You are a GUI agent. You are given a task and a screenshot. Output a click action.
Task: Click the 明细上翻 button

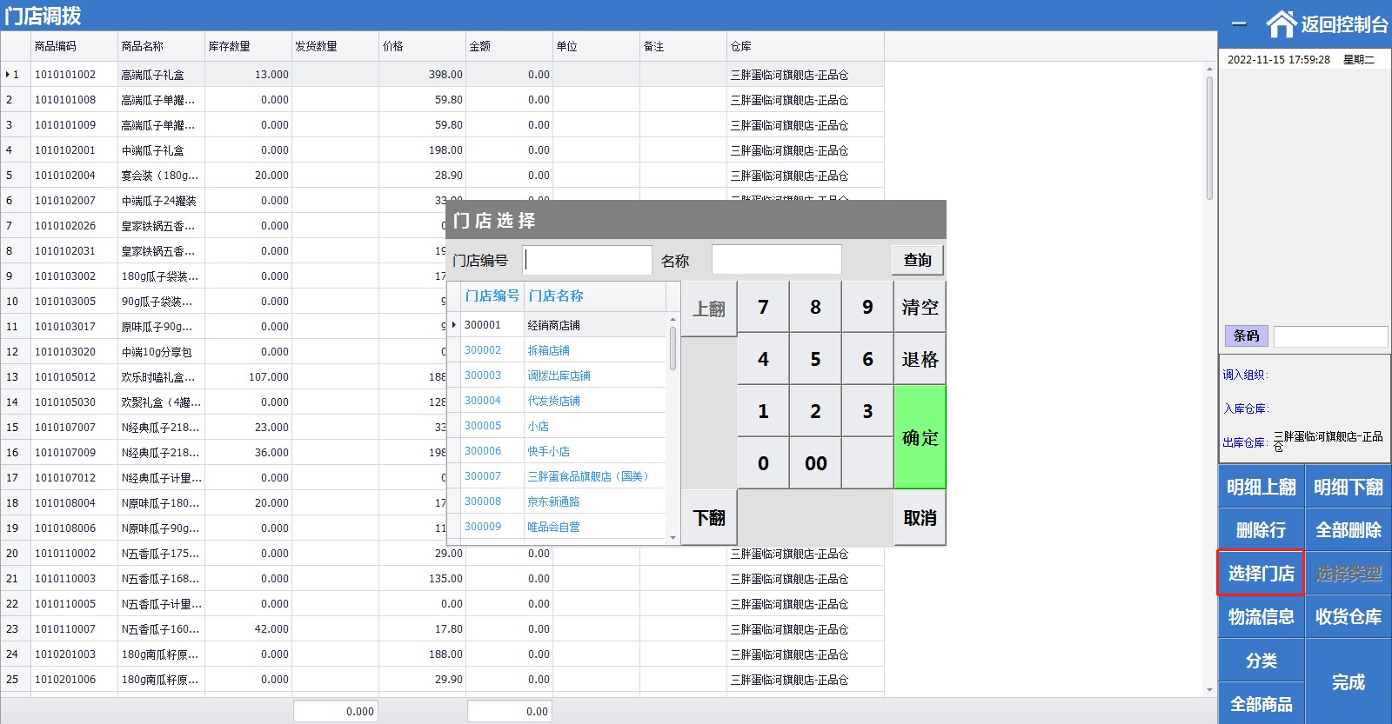point(1261,487)
